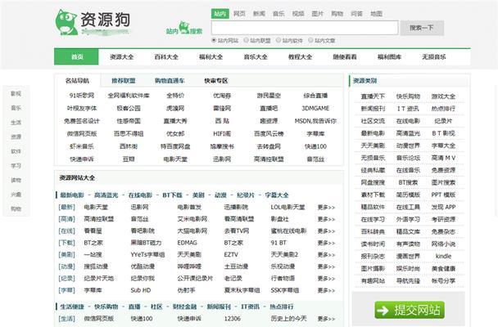Select the 站内文章 radio button
The image size is (498, 327).
pyautogui.click(x=310, y=40)
